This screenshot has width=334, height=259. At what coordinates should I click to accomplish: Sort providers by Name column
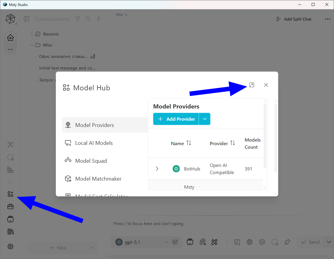pos(181,143)
